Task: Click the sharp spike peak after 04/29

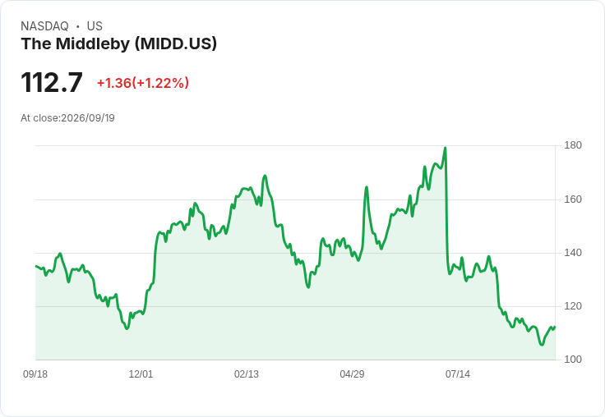Action: pyautogui.click(x=366, y=187)
